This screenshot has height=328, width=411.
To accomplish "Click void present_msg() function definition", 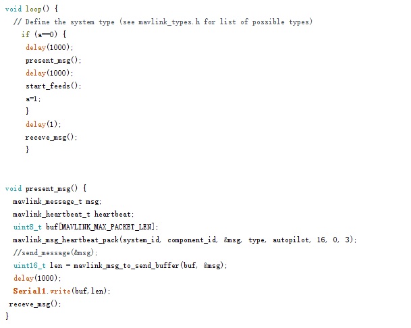I will [x=46, y=188].
